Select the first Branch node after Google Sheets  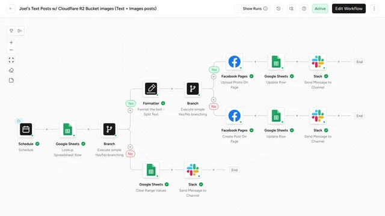(x=109, y=130)
